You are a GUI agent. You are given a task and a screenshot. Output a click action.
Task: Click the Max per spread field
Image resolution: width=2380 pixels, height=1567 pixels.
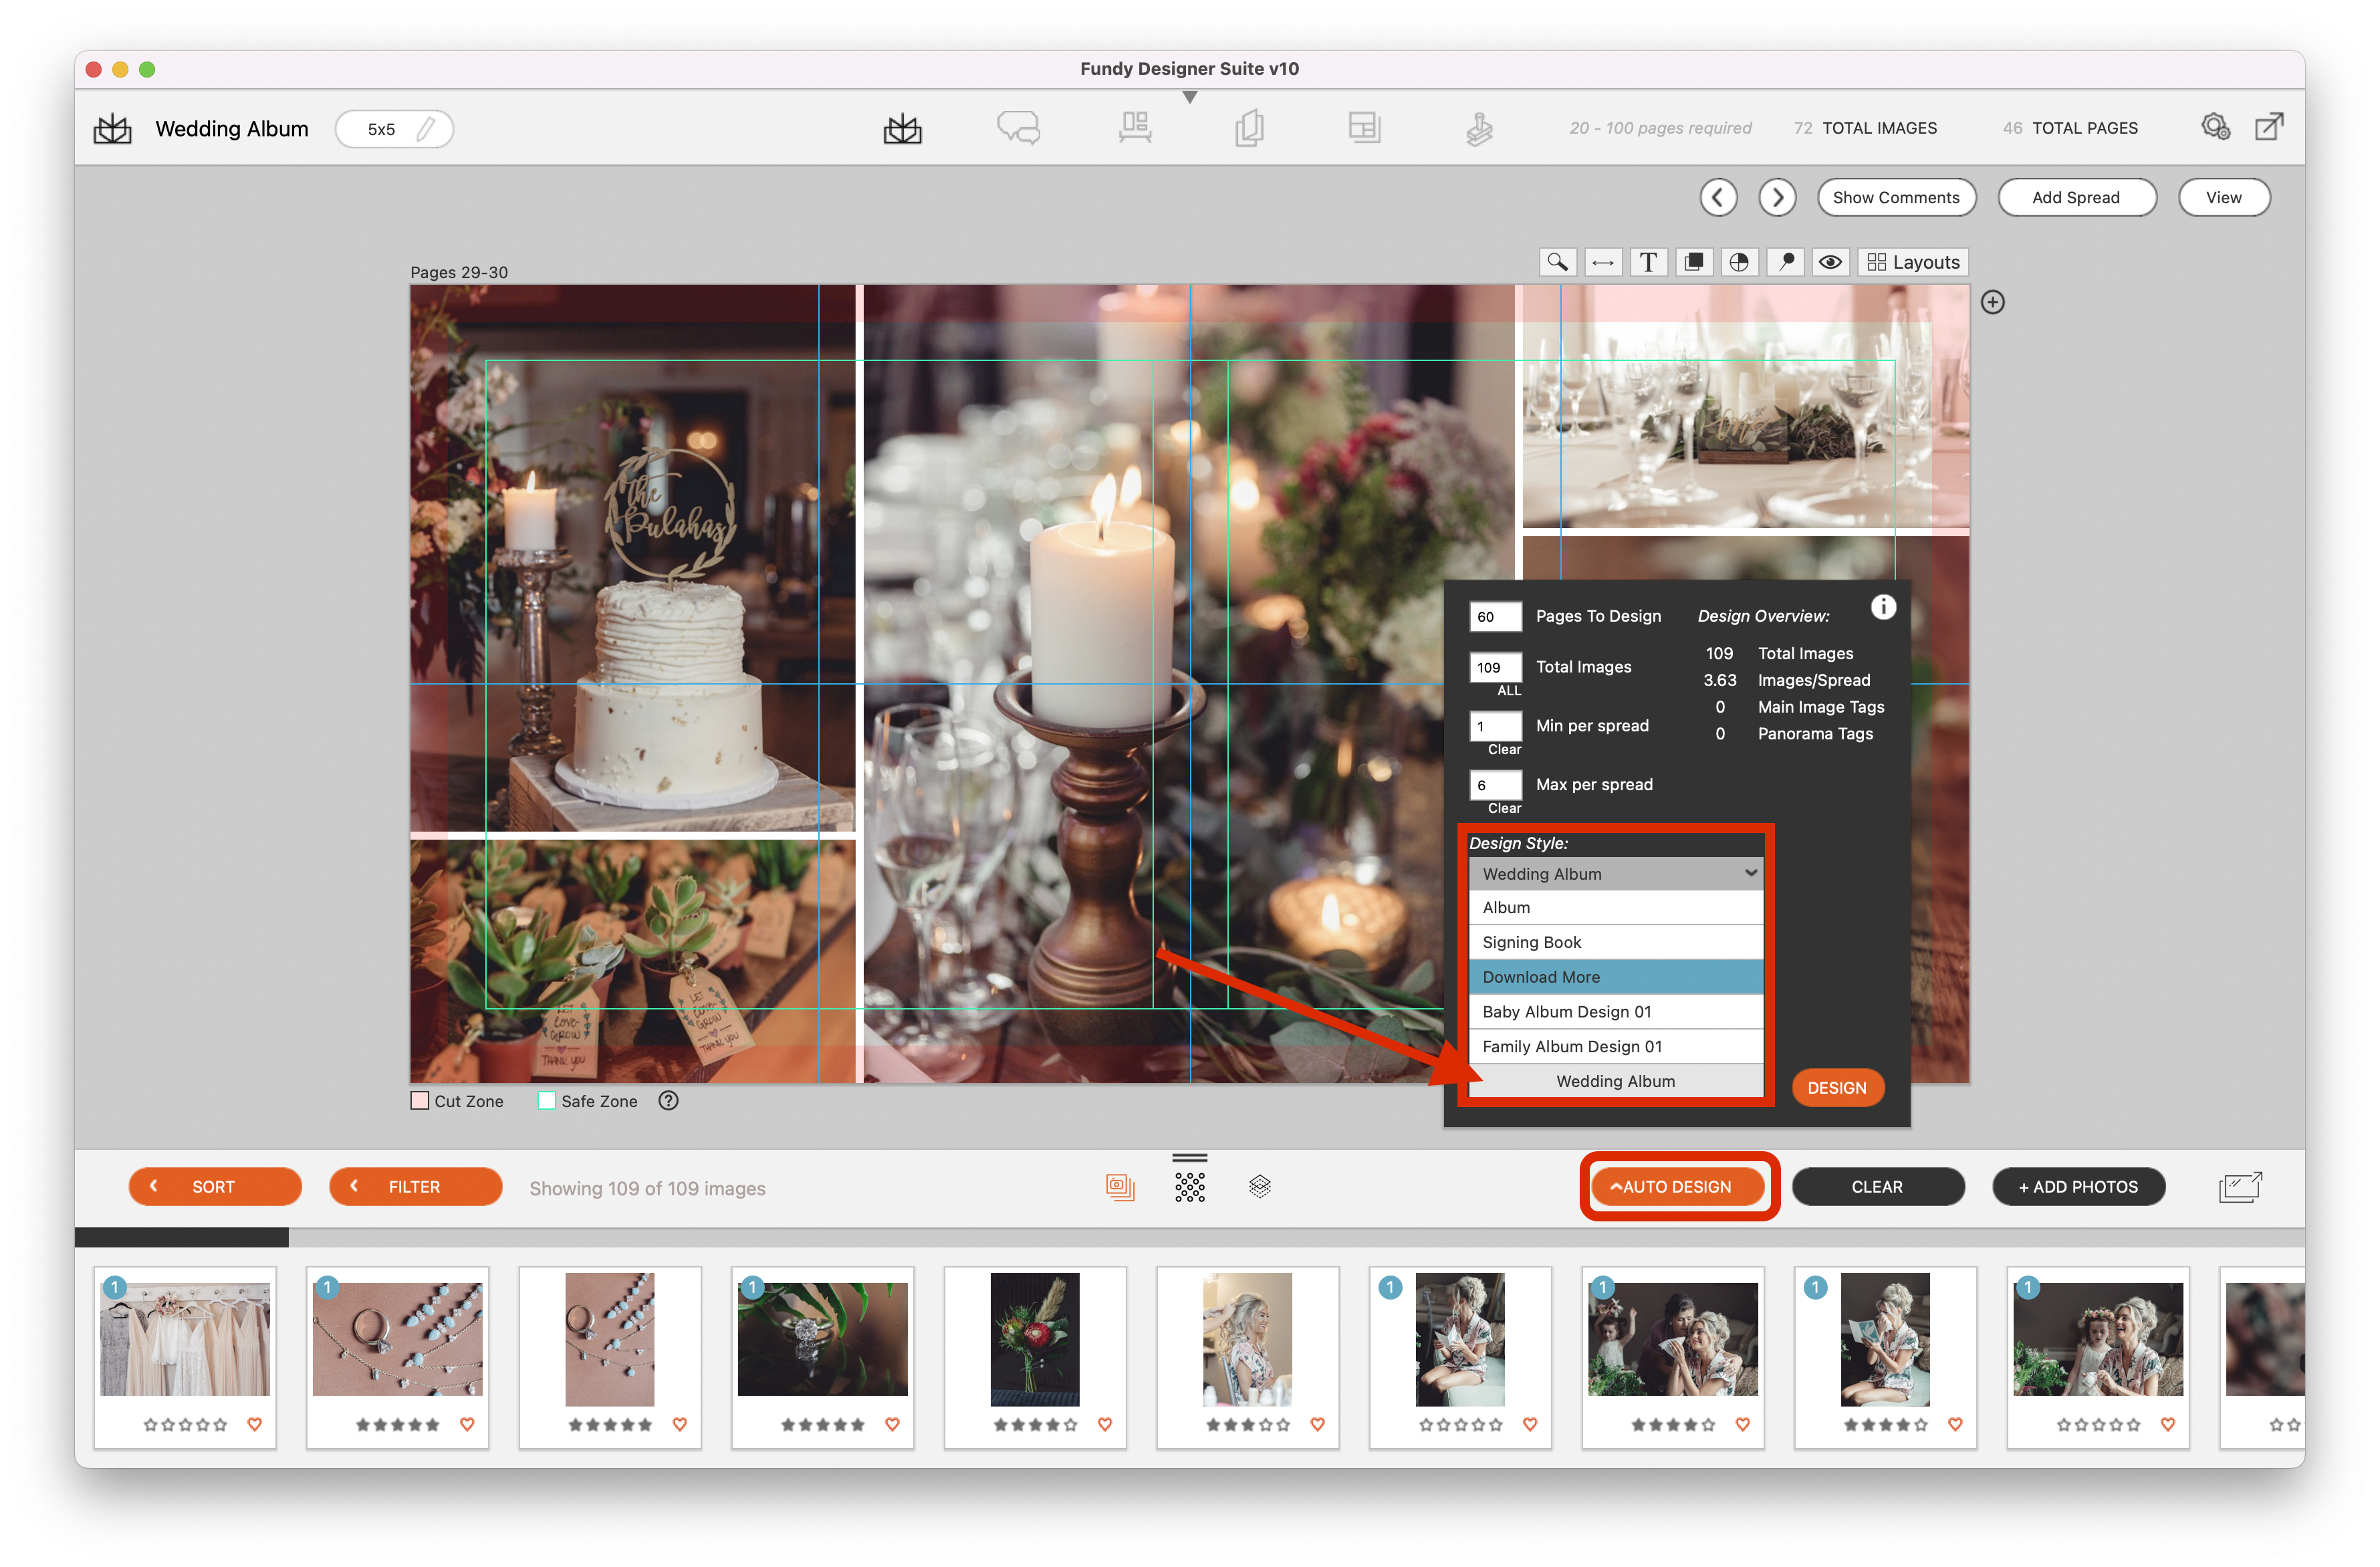tap(1495, 784)
